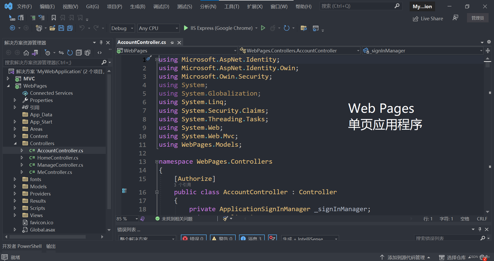The height and width of the screenshot is (261, 494).
Task: Open the WebPages.Controllers.AccountController type dropdown
Action: [x=299, y=51]
